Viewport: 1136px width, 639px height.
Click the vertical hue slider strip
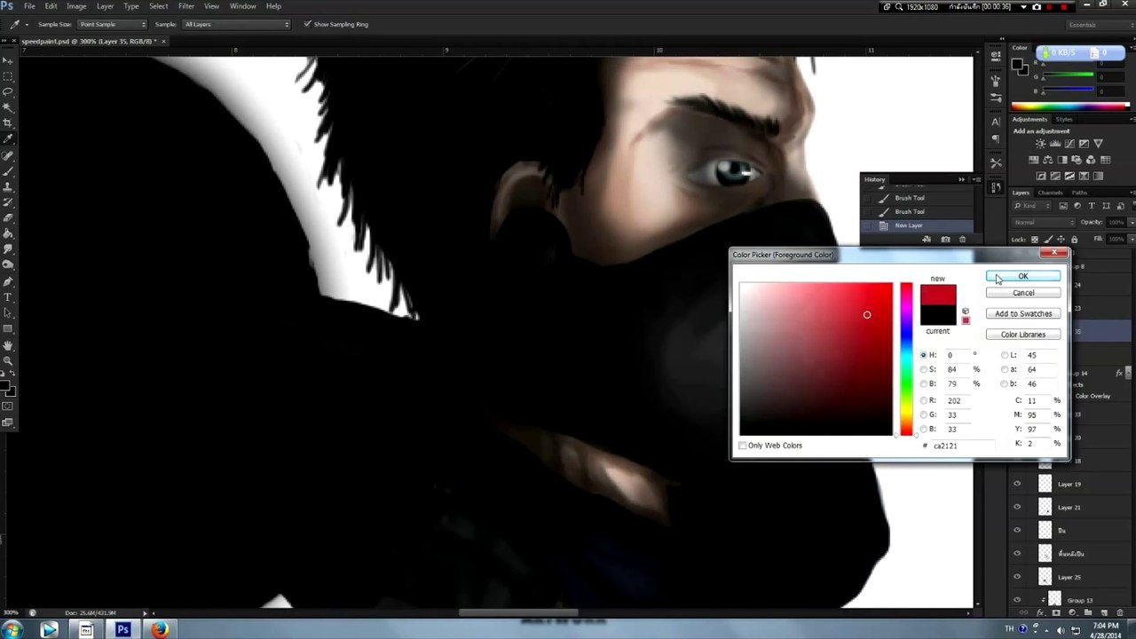pos(906,359)
